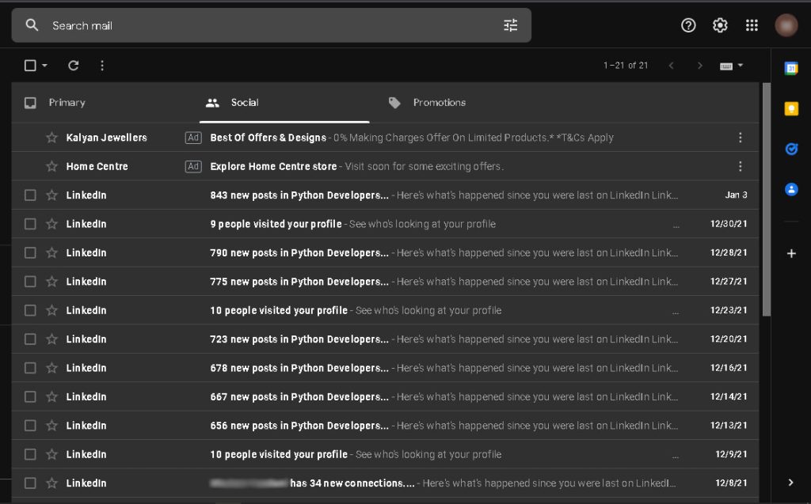Select the LinkedIn email dated 12/30/21
The image size is (811, 504).
(30, 224)
